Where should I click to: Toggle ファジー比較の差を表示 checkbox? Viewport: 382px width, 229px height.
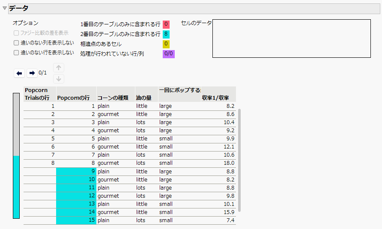point(16,33)
